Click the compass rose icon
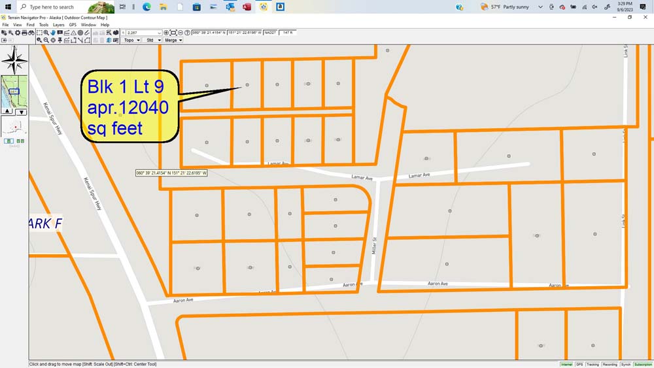Viewport: 654px width, 368px height. tap(14, 61)
